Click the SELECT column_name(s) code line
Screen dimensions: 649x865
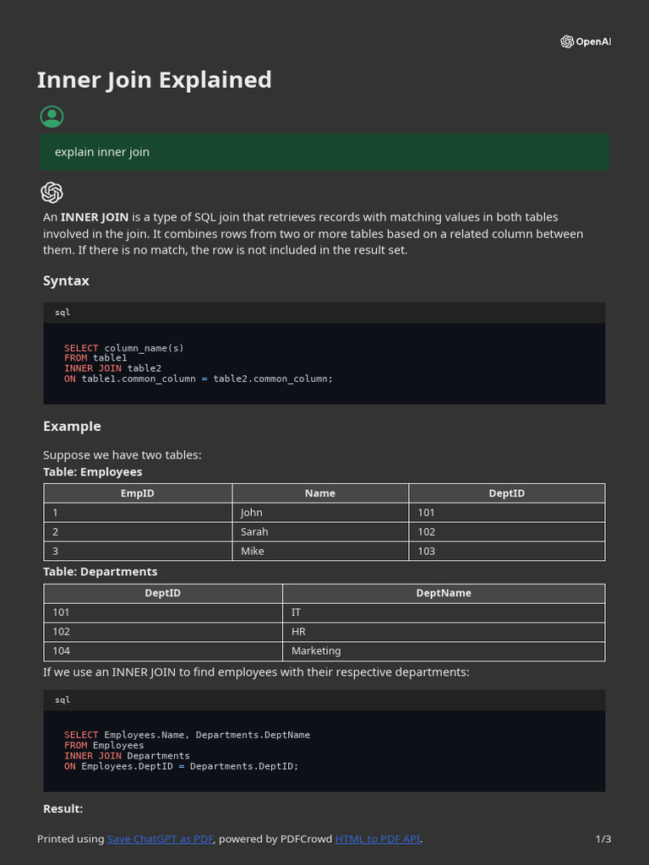124,348
